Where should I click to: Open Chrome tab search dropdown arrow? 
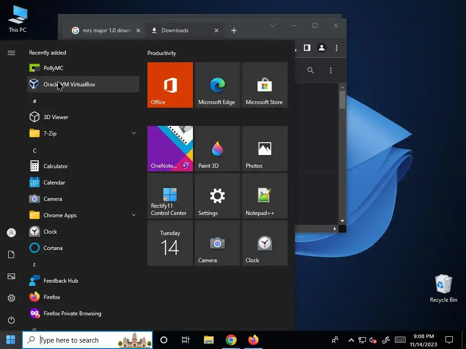coord(273,25)
